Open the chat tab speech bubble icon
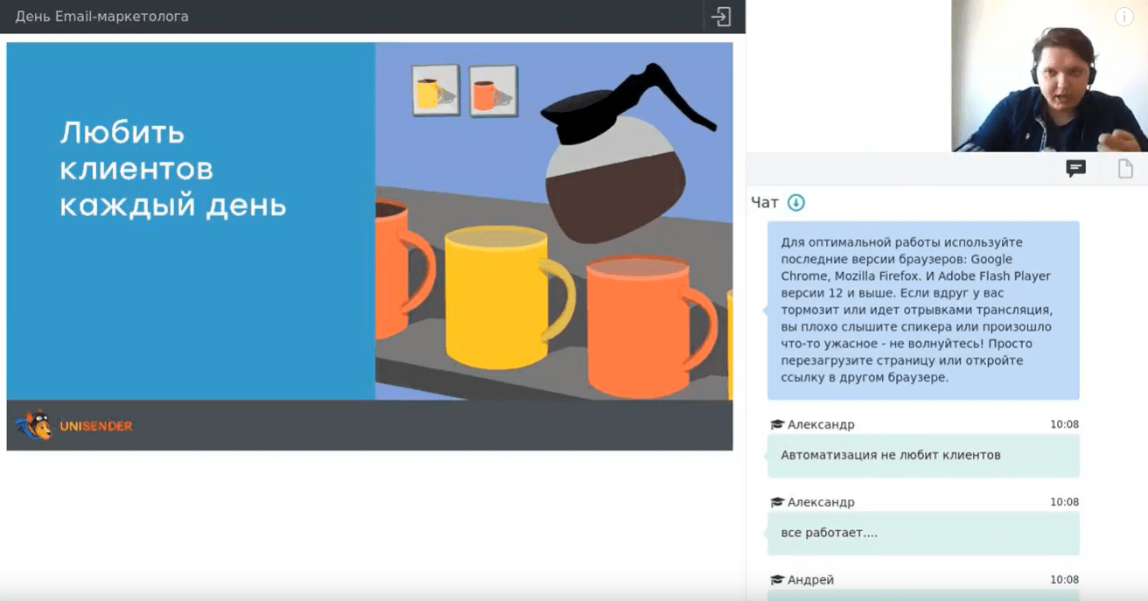The image size is (1148, 601). 1075,169
